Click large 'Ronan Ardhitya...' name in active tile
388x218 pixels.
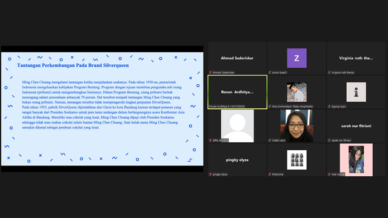237,92
